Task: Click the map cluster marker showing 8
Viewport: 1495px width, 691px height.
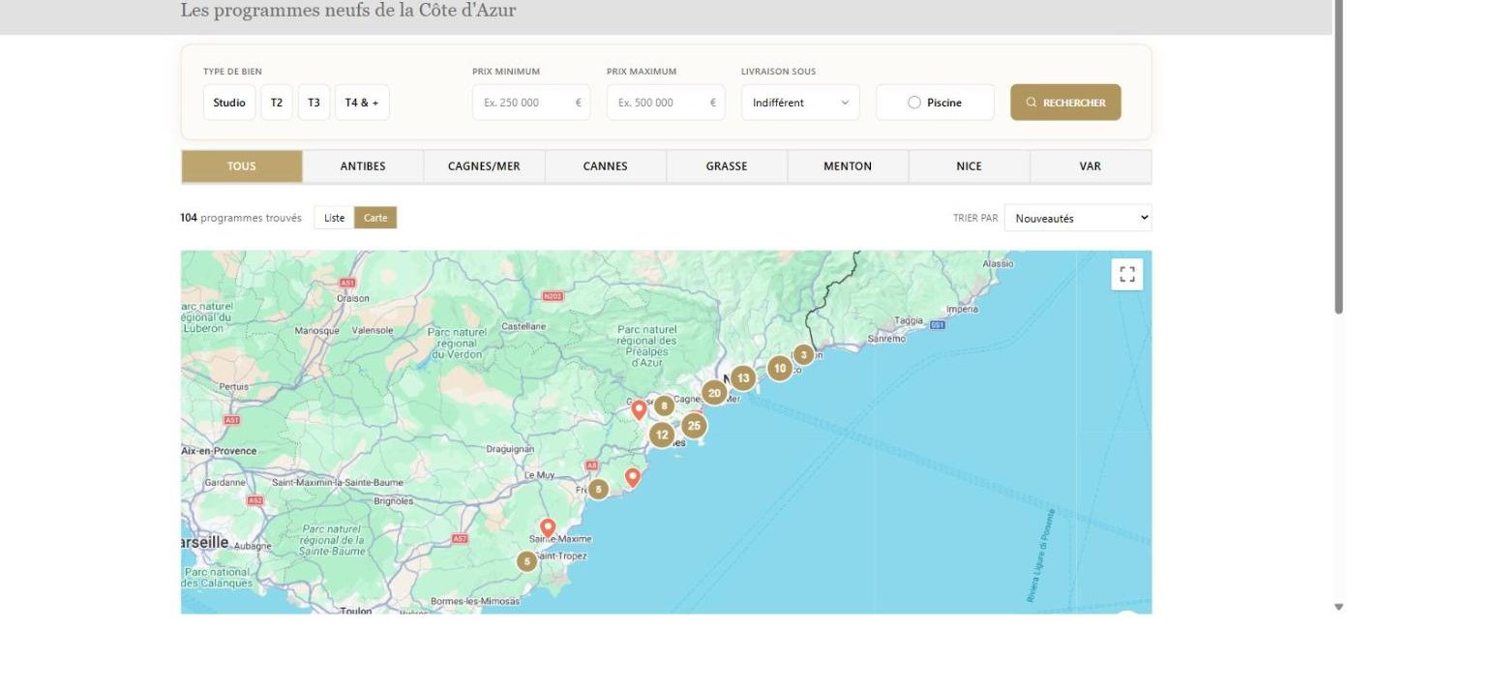Action: (664, 406)
